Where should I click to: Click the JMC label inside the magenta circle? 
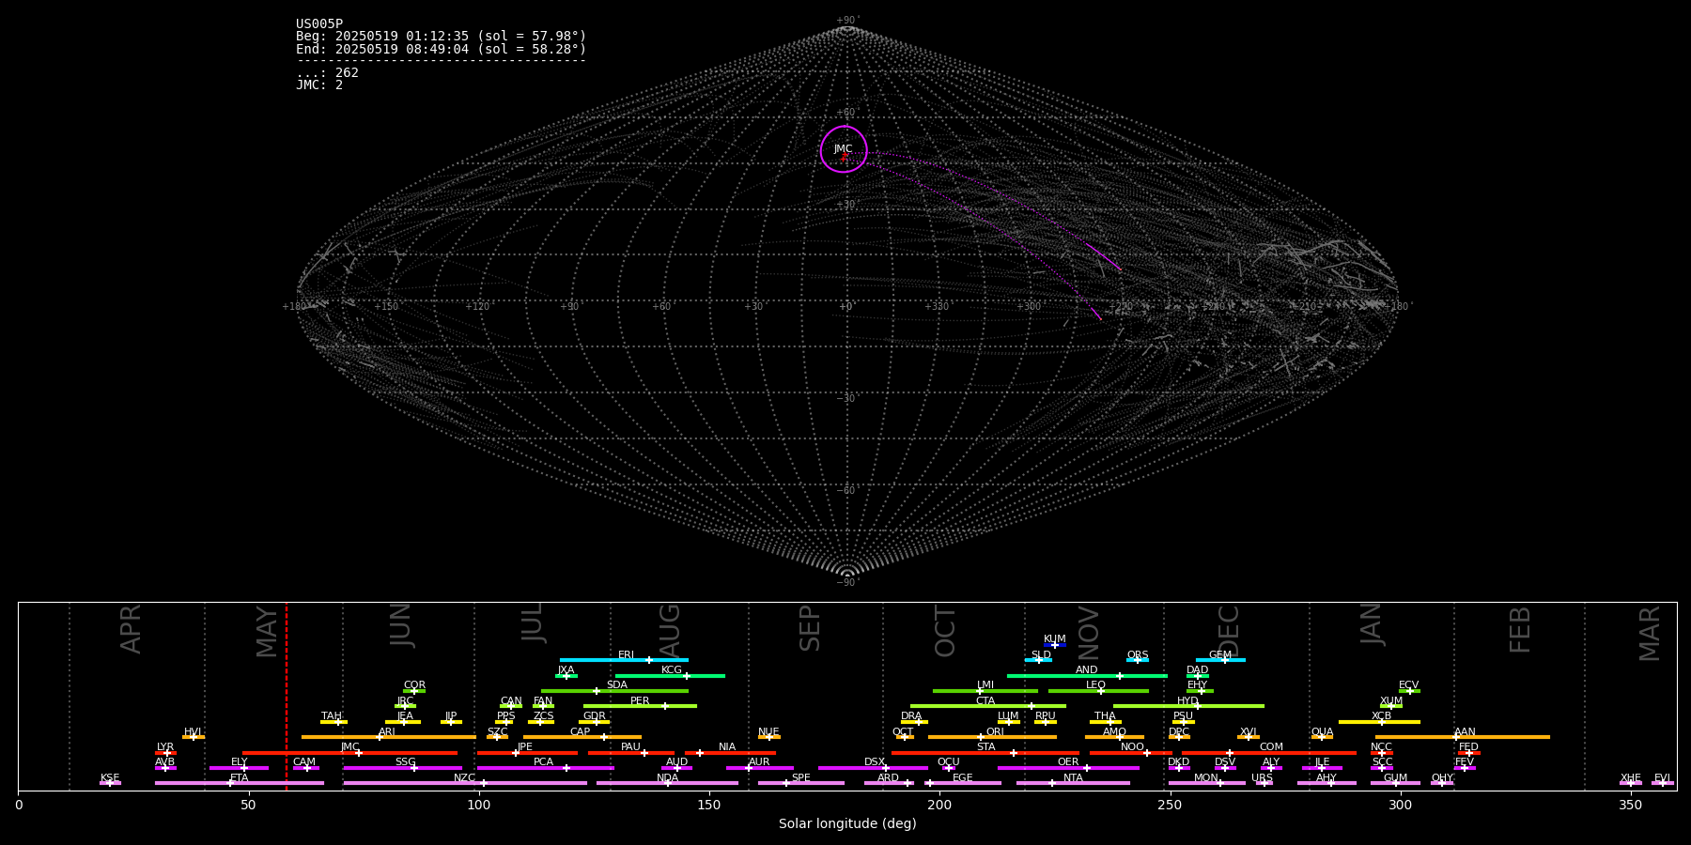point(843,149)
